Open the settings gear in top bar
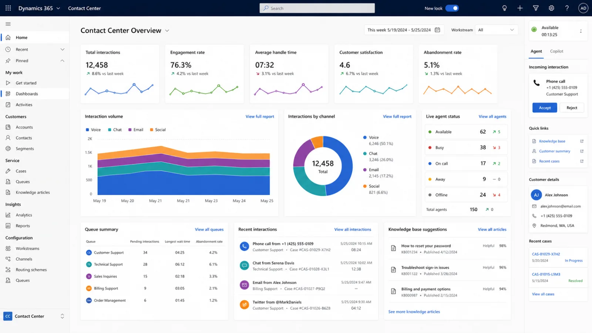Screen dimensions: 592x333 551,8
